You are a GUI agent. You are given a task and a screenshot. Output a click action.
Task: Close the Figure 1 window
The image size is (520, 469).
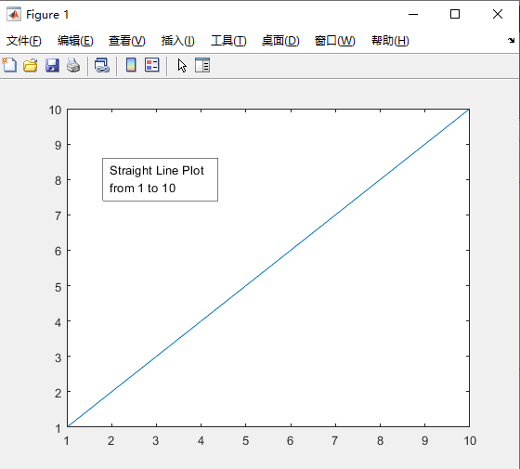point(498,14)
